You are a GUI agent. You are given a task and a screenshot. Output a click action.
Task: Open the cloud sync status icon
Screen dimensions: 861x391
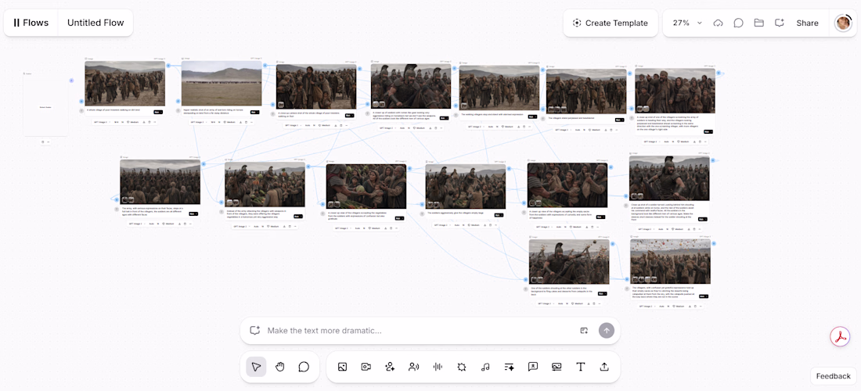pos(718,23)
